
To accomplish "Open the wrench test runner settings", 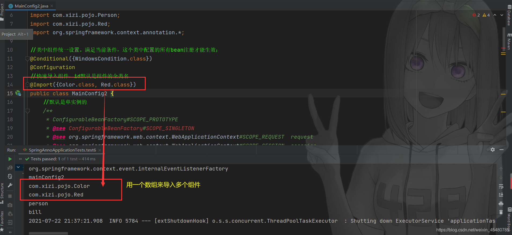I will pos(10,185).
